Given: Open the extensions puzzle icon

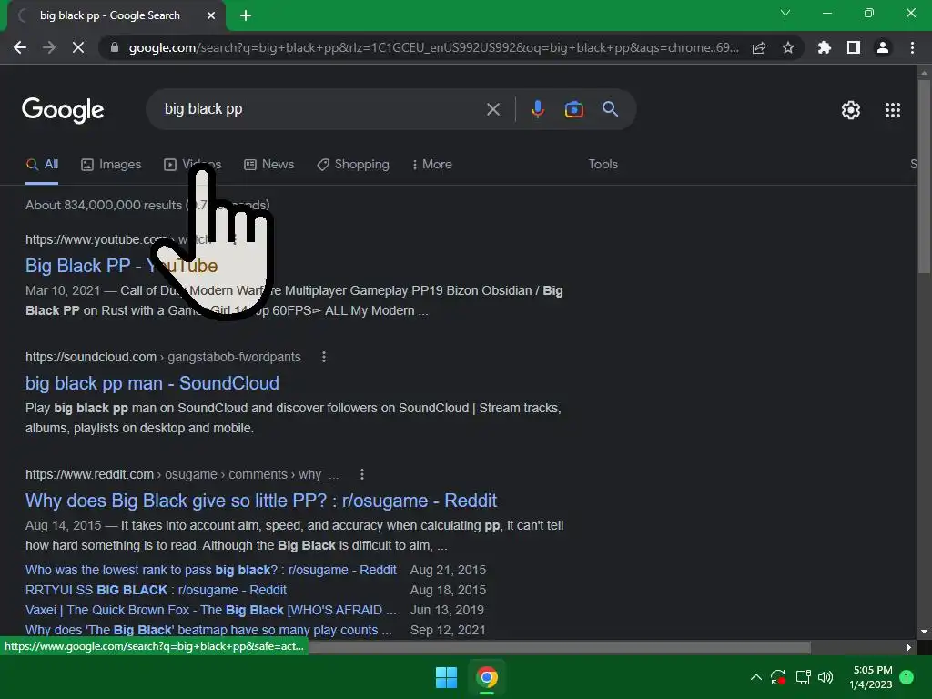Looking at the screenshot, I should pos(825,47).
